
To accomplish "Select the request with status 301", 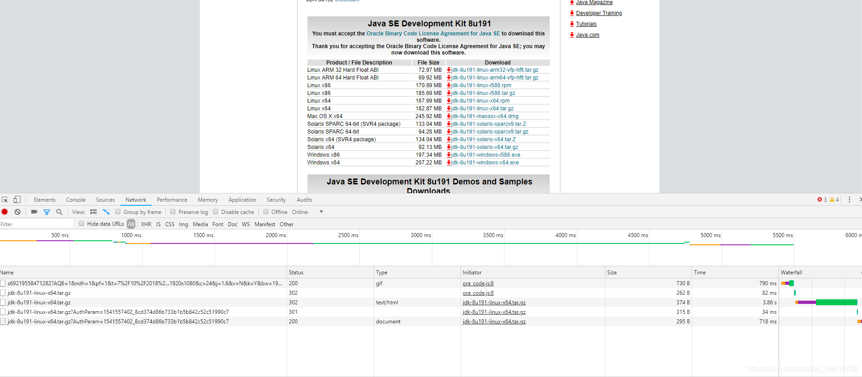I will [x=431, y=312].
